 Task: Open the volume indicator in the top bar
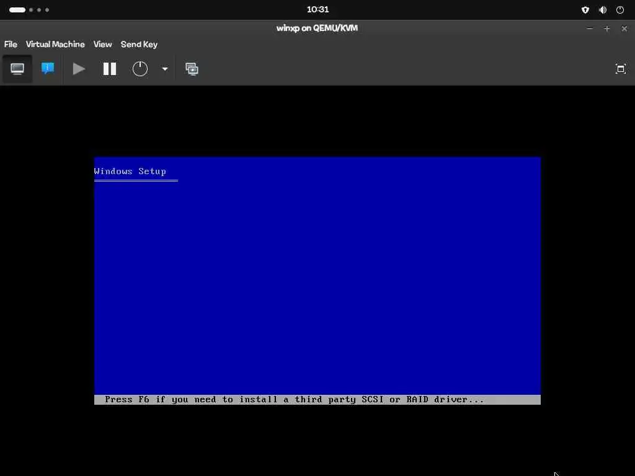[x=603, y=10]
